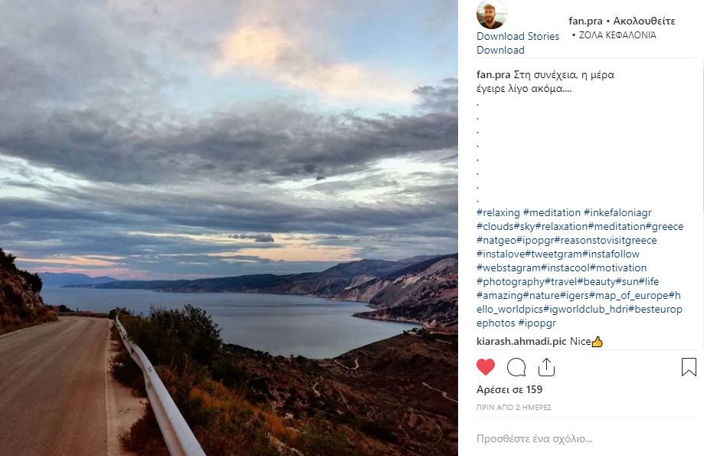Save the post with the bookmark icon
This screenshot has width=704, height=456.
point(689,367)
